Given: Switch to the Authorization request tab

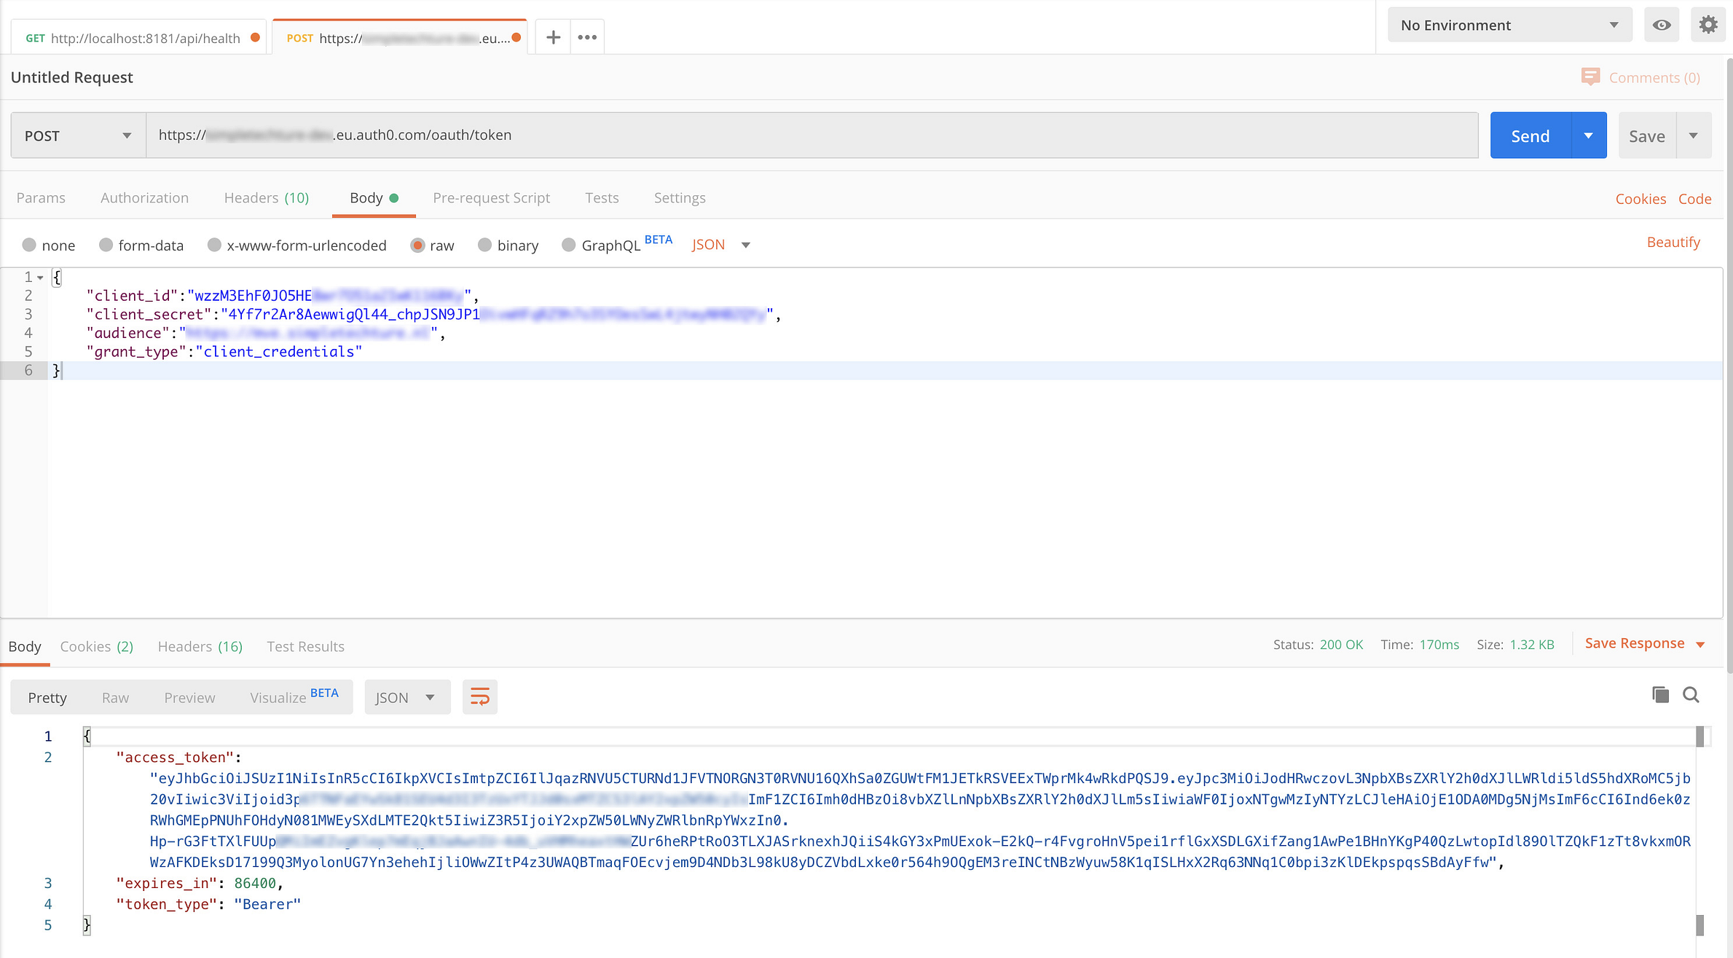Looking at the screenshot, I should [x=144, y=198].
